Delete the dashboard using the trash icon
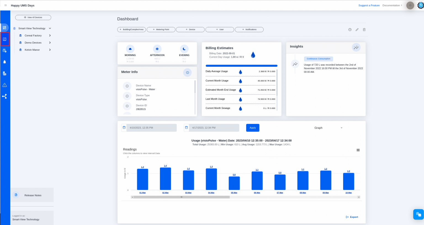 (x=364, y=30)
